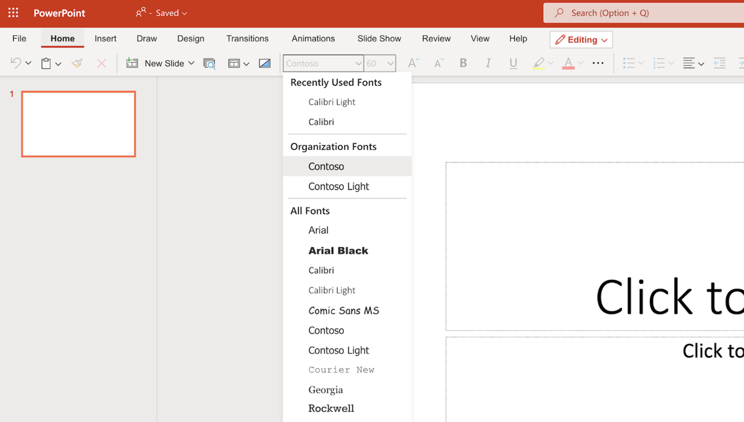Expand the font size dropdown
This screenshot has height=422, width=744.
[390, 63]
